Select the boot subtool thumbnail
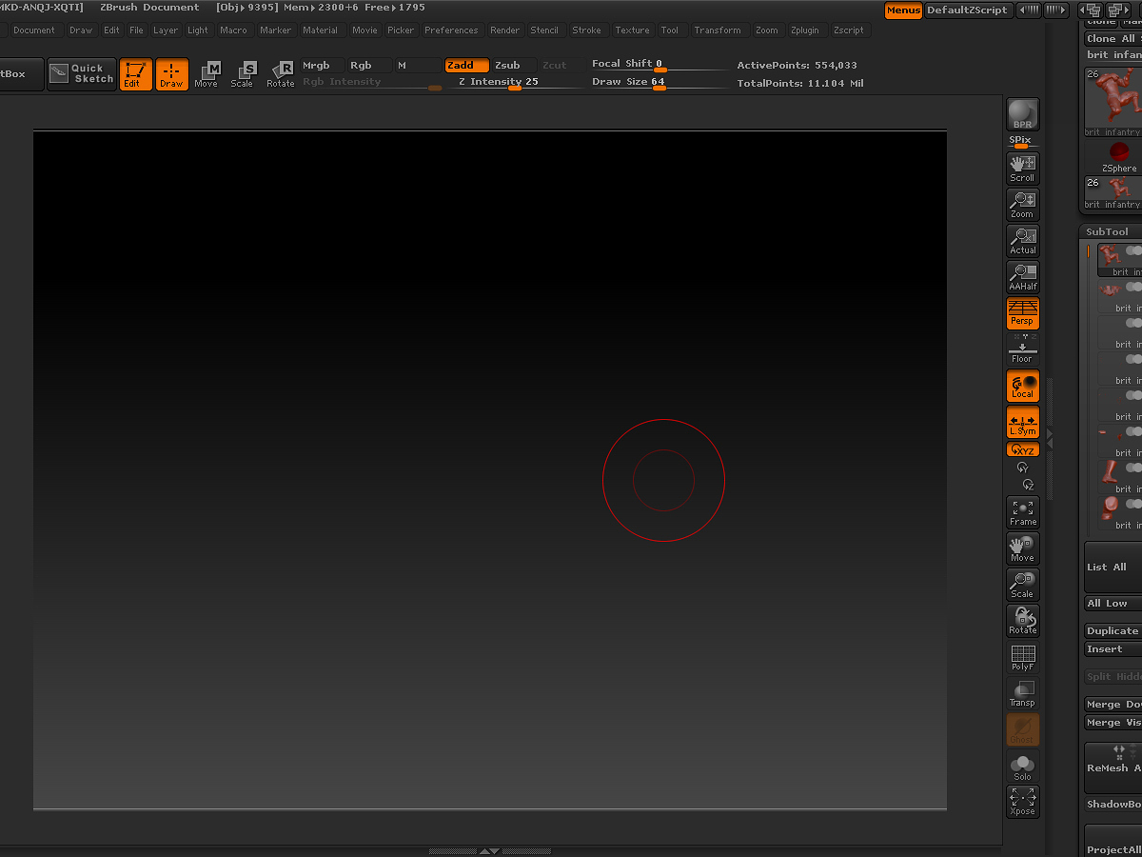The width and height of the screenshot is (1142, 857). 1110,471
